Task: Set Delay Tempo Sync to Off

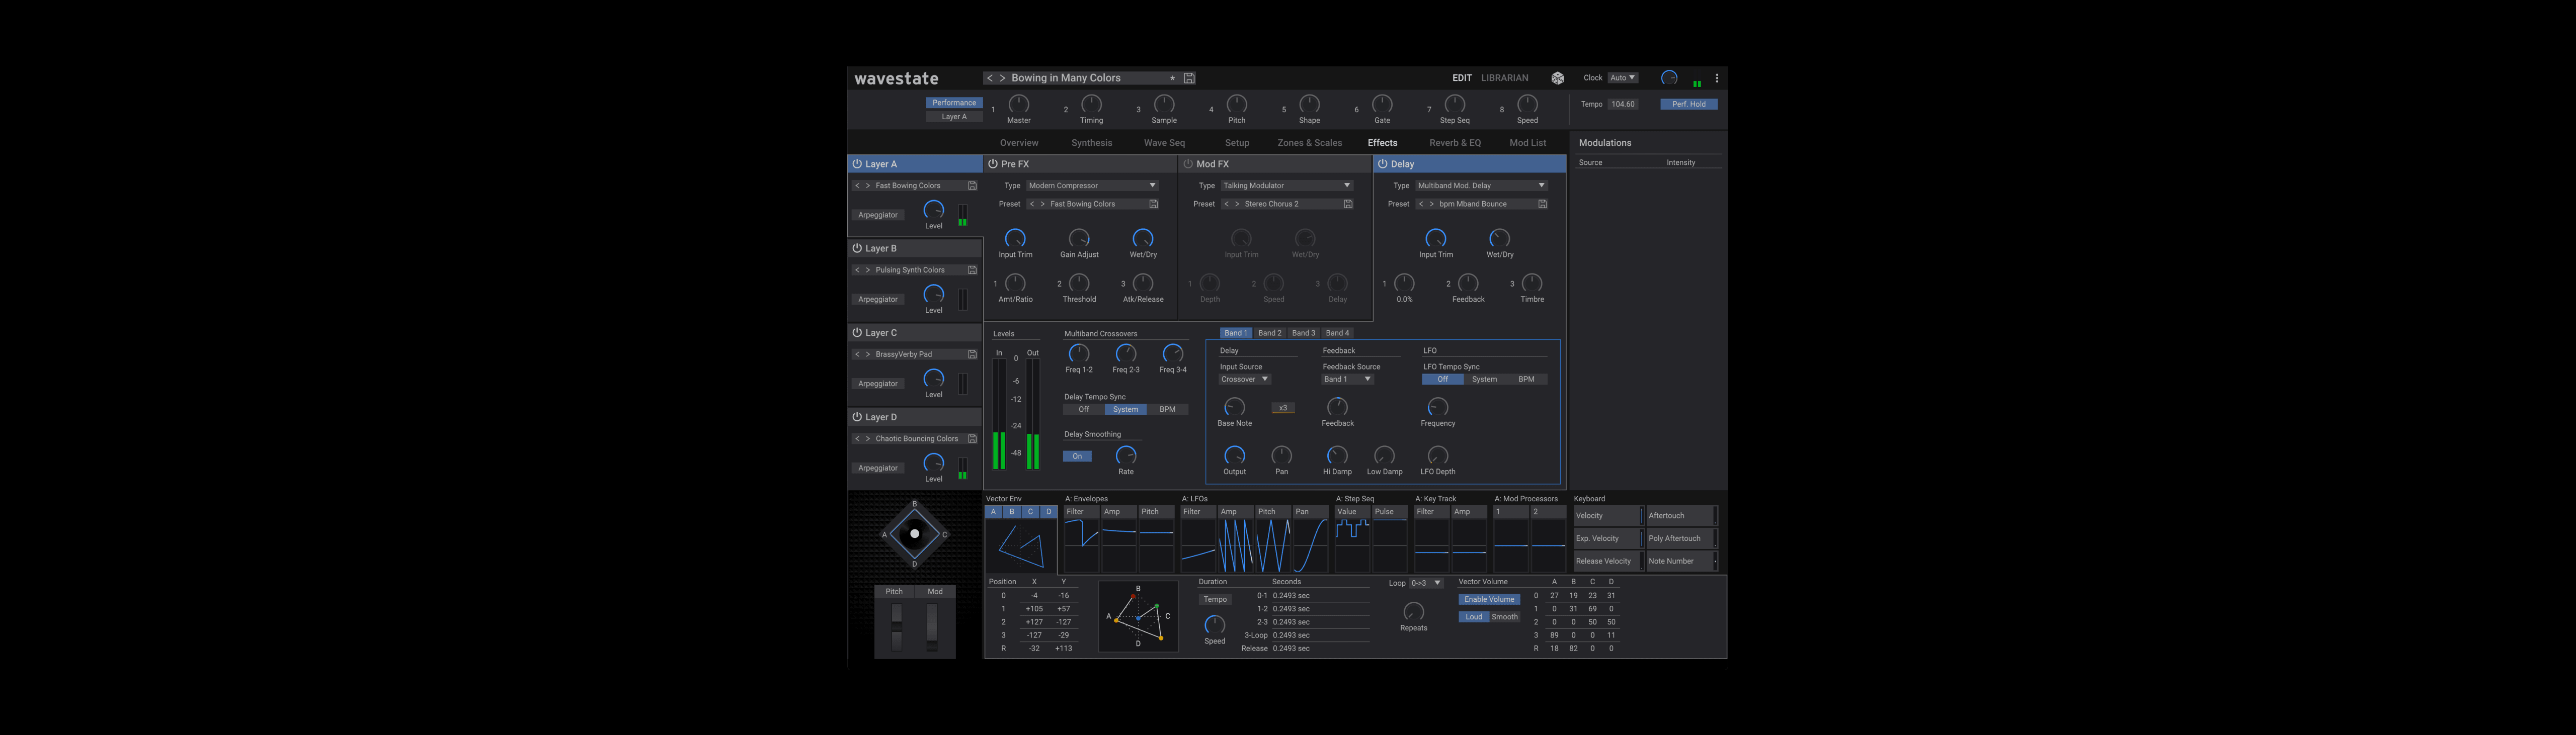Action: point(1084,409)
